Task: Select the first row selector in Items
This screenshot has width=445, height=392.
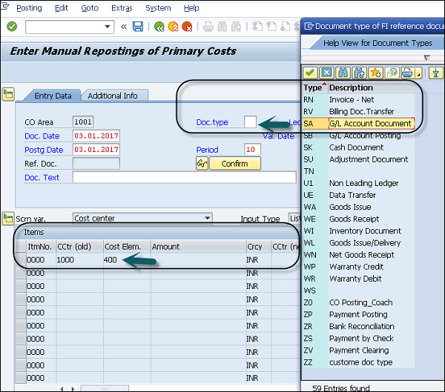Action: click(19, 260)
